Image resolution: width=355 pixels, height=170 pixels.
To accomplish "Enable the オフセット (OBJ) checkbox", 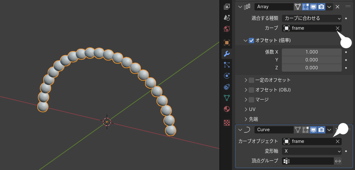I will pyautogui.click(x=251, y=90).
